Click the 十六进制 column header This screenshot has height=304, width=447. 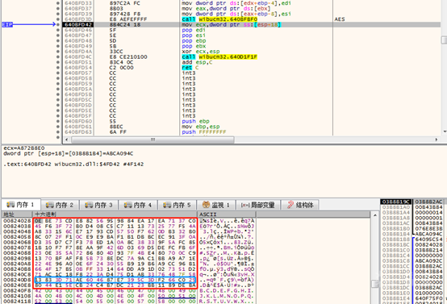pos(115,214)
